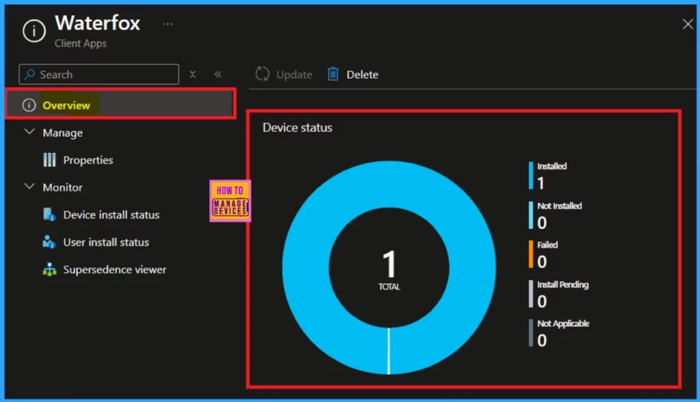Select the Not Installed legend label
700x402 pixels.
(x=559, y=206)
